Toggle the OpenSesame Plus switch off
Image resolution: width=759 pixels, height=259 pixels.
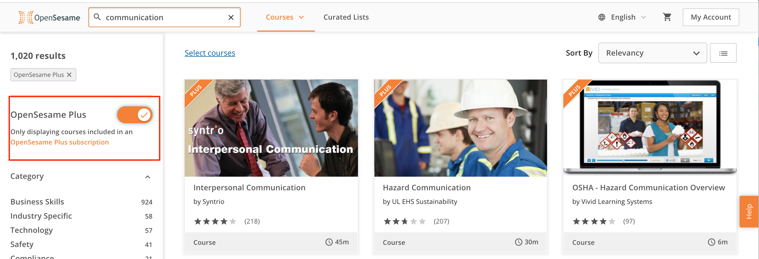click(x=135, y=115)
